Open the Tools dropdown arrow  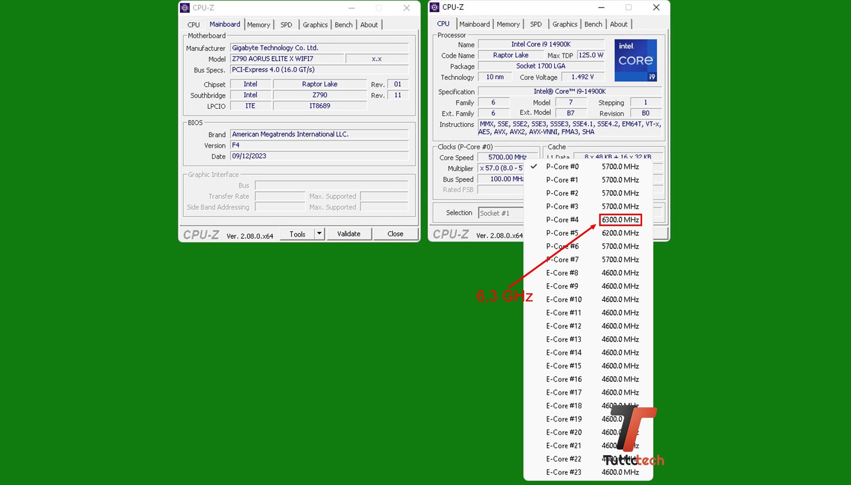tap(319, 234)
